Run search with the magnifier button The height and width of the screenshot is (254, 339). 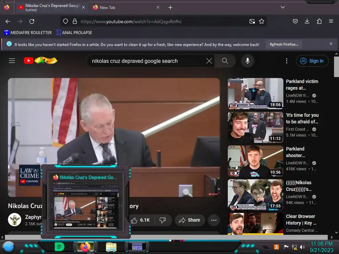click(225, 61)
